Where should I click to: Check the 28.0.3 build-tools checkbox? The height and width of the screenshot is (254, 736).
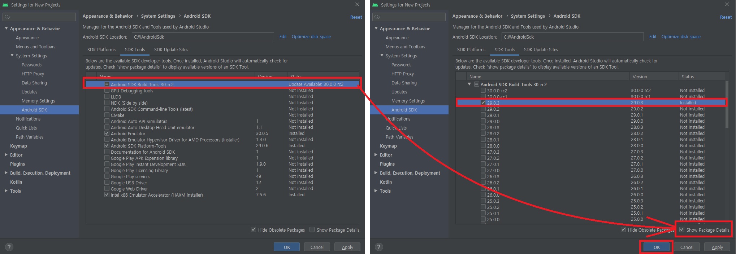pos(483,127)
